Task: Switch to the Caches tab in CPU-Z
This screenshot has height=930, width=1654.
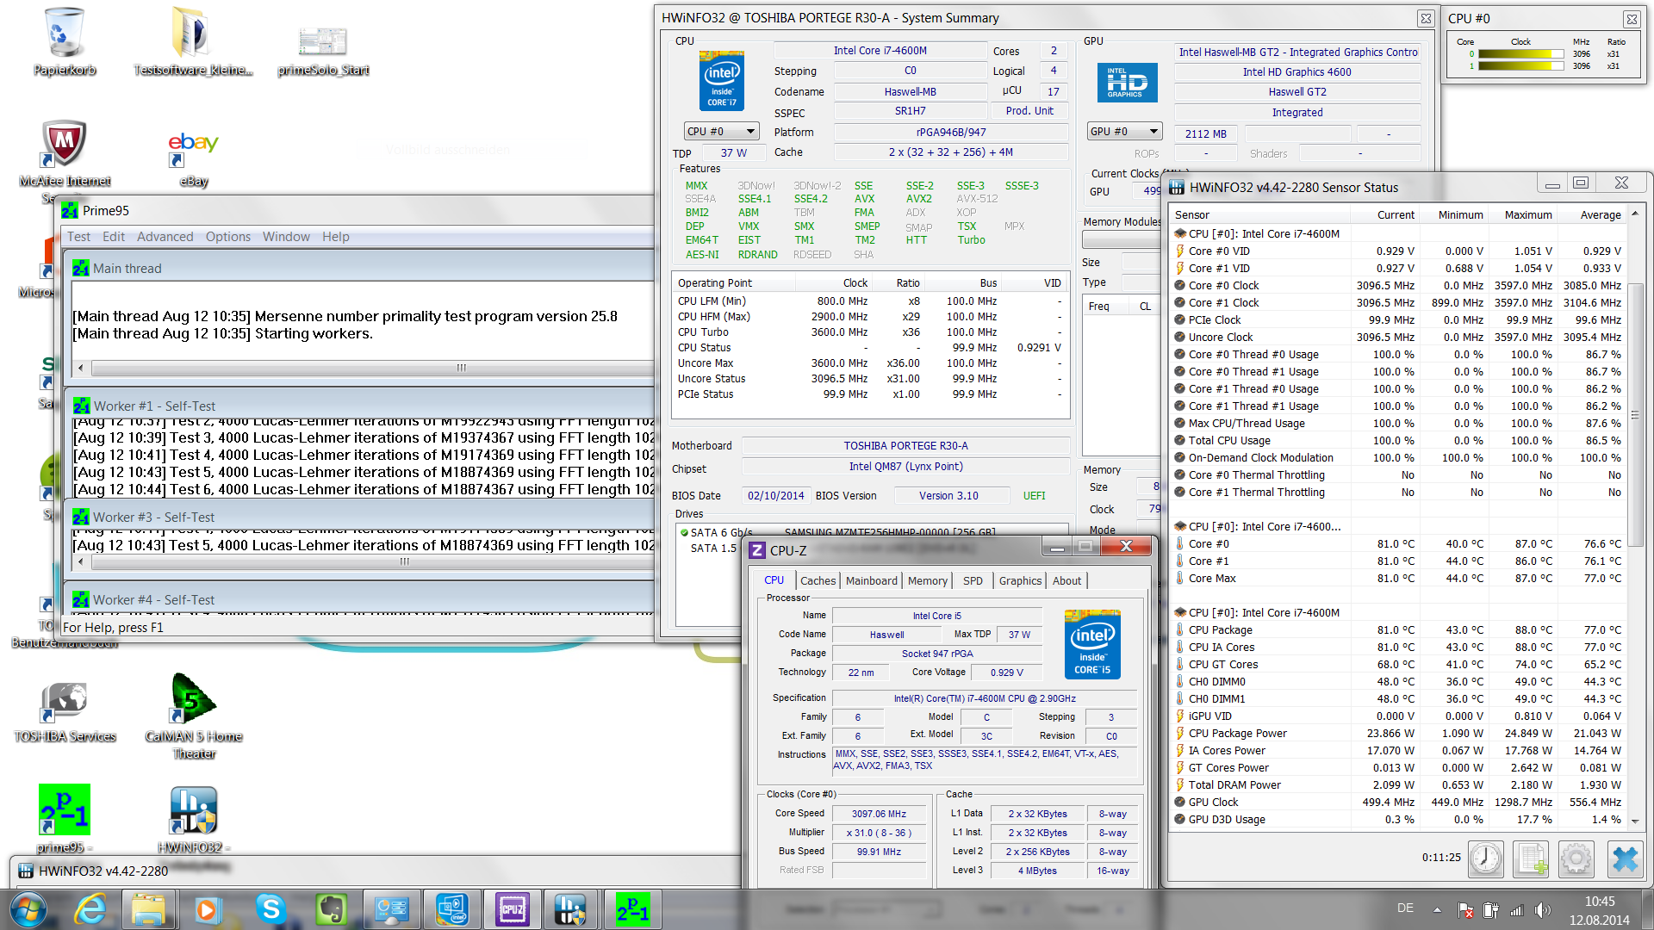Action: [x=818, y=581]
